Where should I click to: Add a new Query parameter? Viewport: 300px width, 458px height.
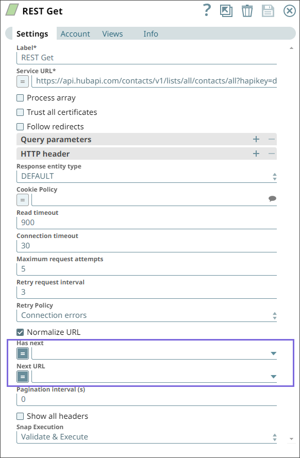point(256,139)
